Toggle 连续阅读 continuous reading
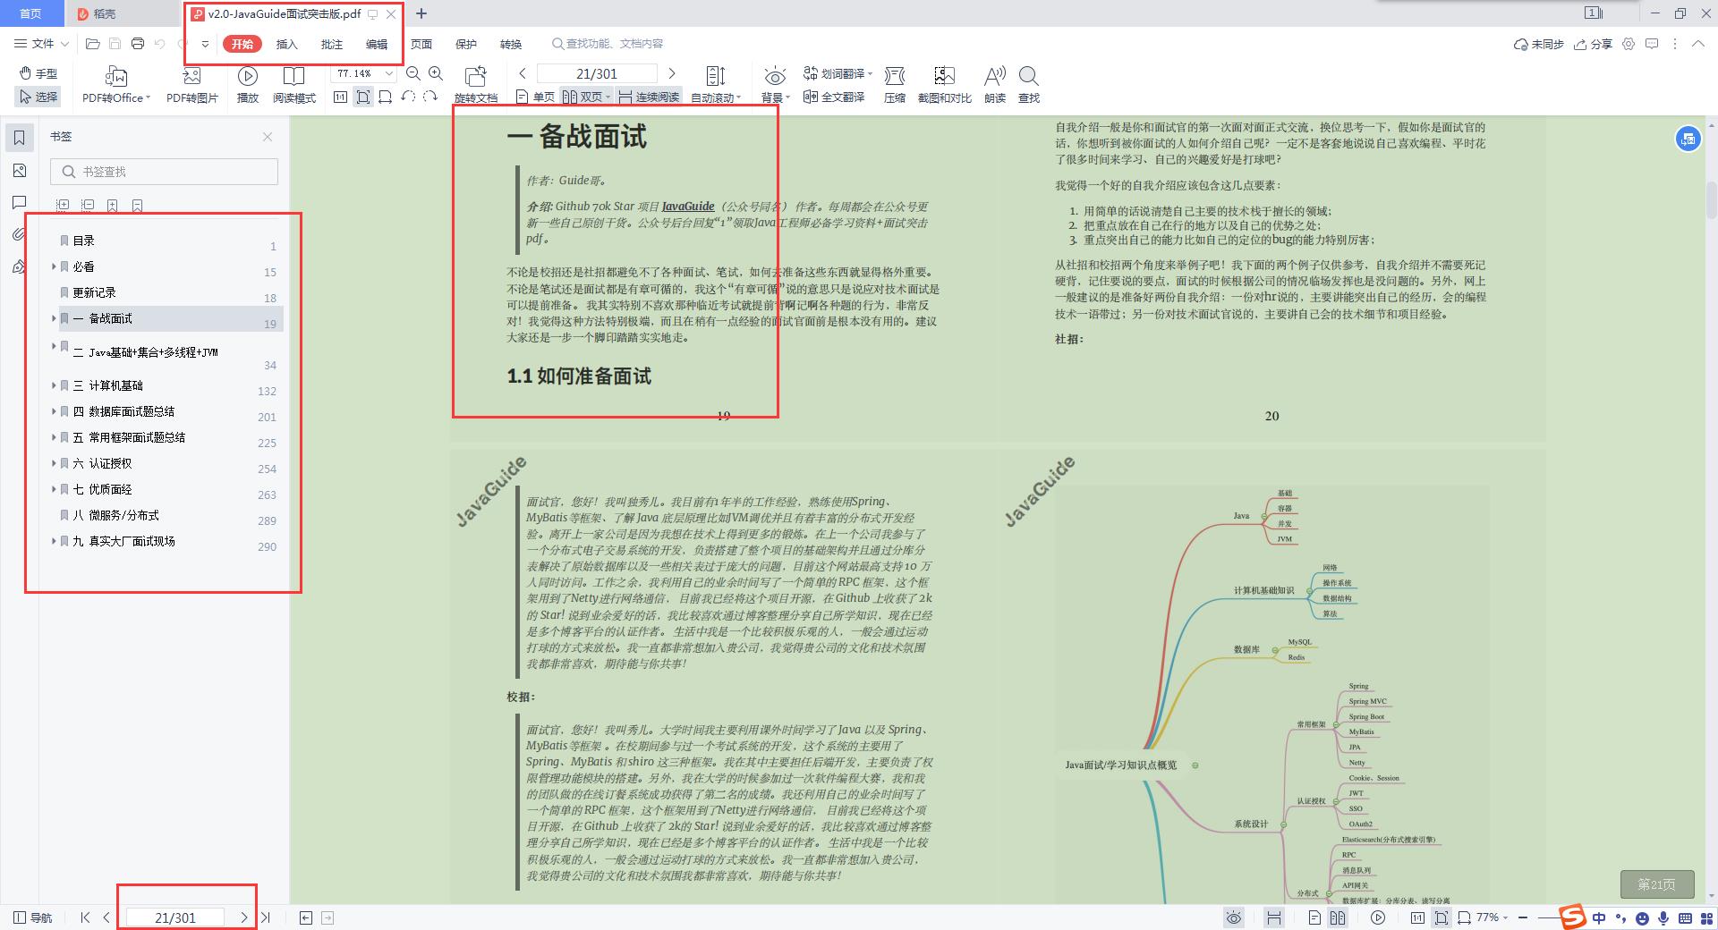 (649, 97)
